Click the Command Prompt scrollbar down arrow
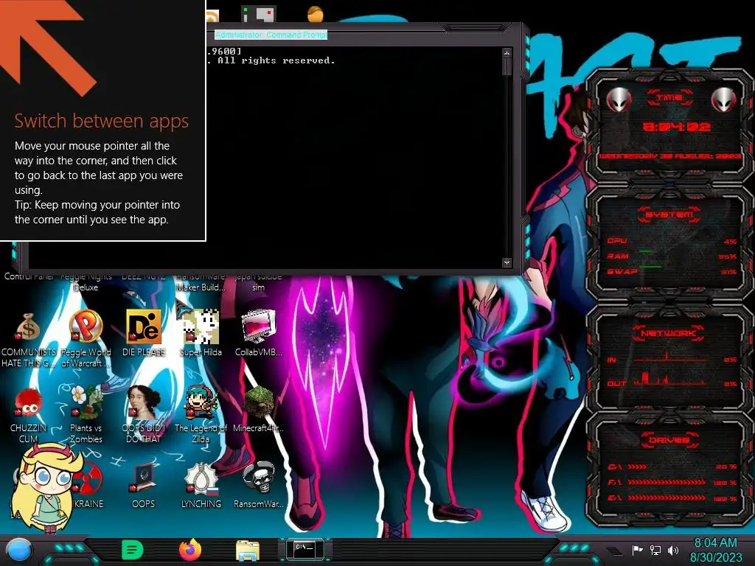The image size is (755, 566). point(507,263)
